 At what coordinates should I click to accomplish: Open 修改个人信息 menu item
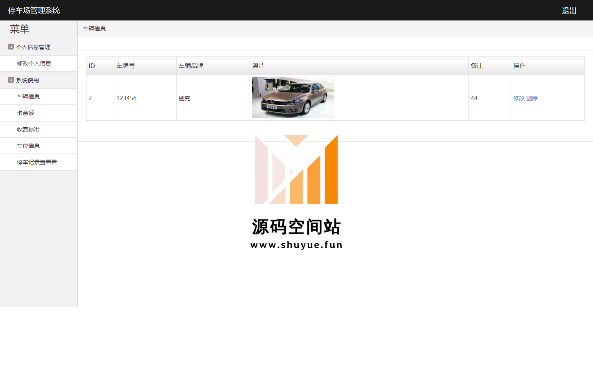tap(39, 63)
